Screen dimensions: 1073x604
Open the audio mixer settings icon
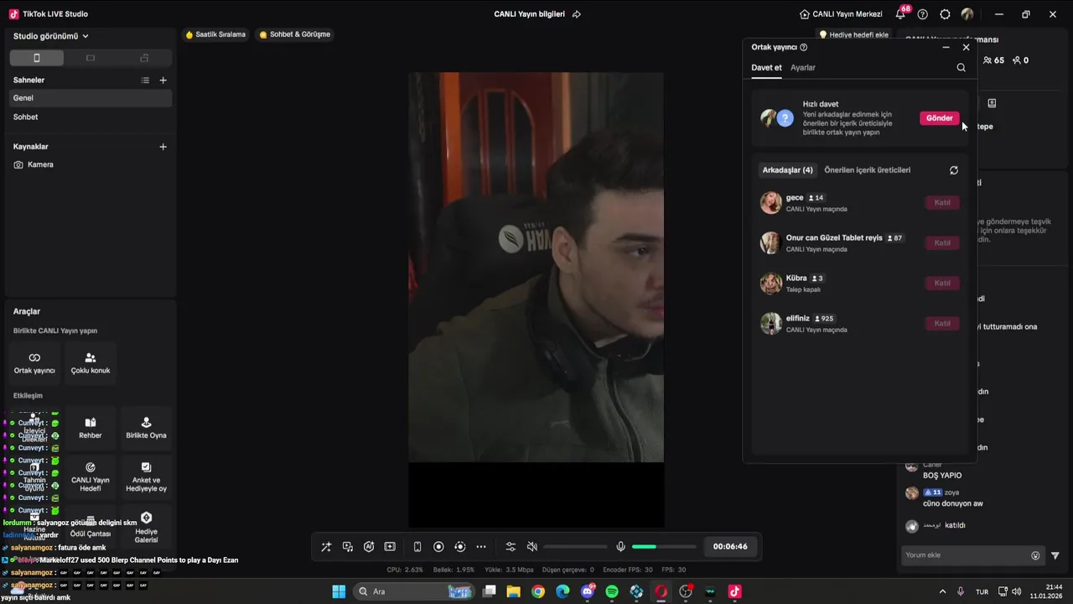pos(511,547)
